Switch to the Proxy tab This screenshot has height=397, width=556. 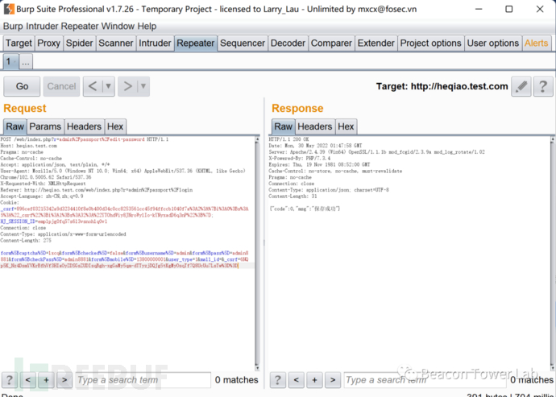click(49, 43)
